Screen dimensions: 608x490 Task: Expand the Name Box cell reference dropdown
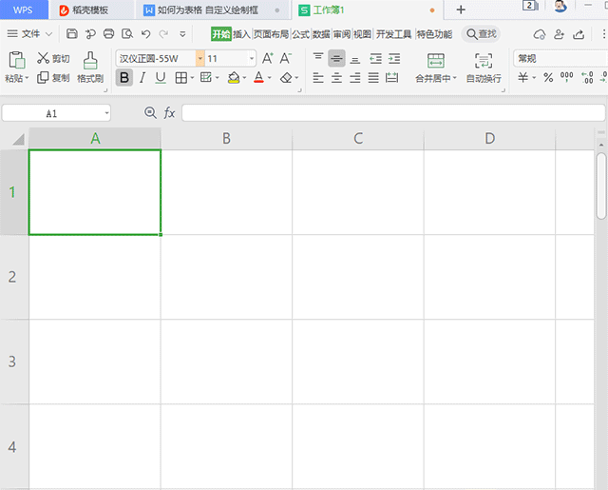click(106, 113)
